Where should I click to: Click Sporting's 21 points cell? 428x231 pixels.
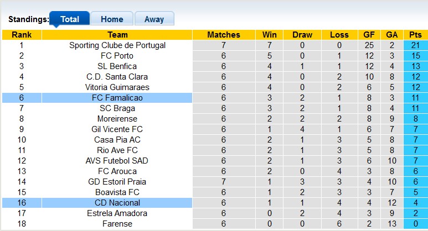[x=415, y=45]
